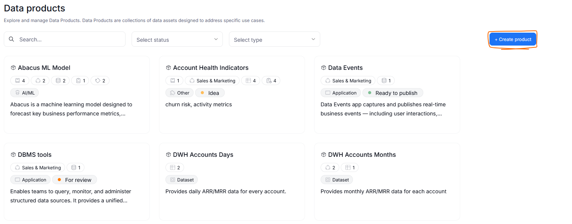Click the domain badge showing 2 on DWH Accounts Months
Screen dimensions: 572x224
330,167
